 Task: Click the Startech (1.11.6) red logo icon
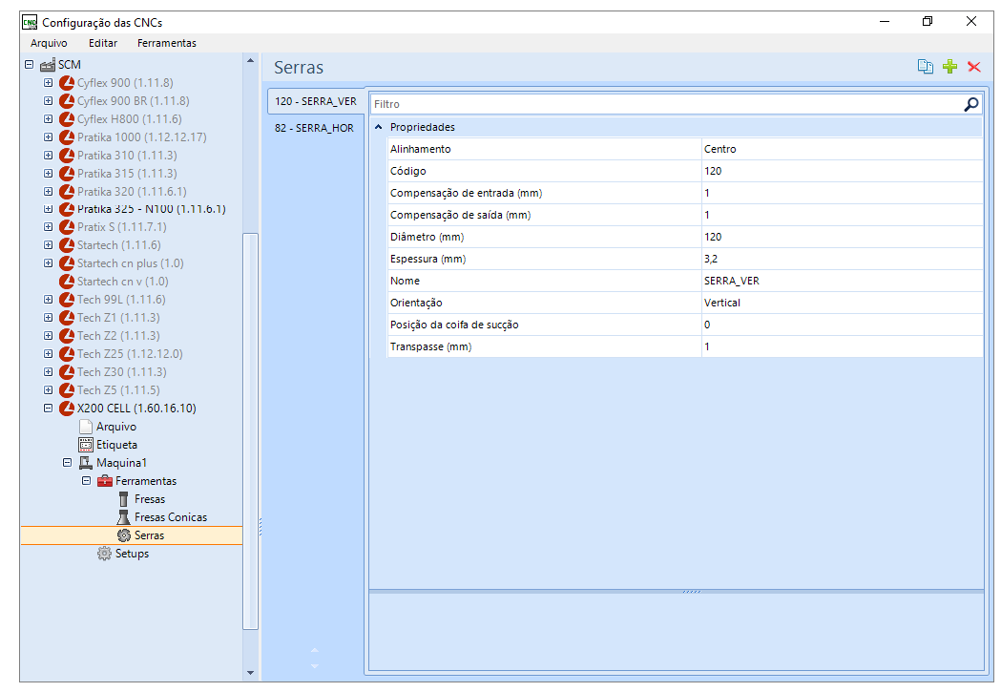pyautogui.click(x=67, y=245)
